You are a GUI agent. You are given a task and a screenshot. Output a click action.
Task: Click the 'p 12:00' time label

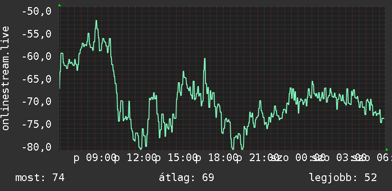point(136,158)
